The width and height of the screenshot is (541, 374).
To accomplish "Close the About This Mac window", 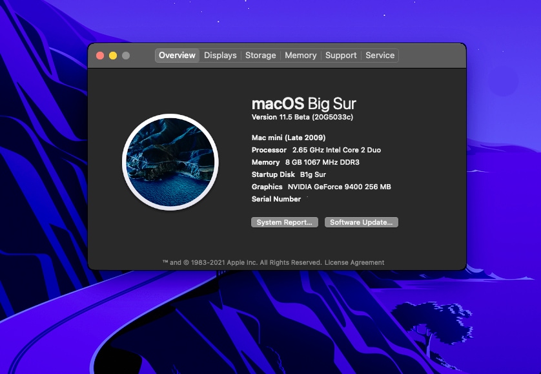I will [x=100, y=56].
